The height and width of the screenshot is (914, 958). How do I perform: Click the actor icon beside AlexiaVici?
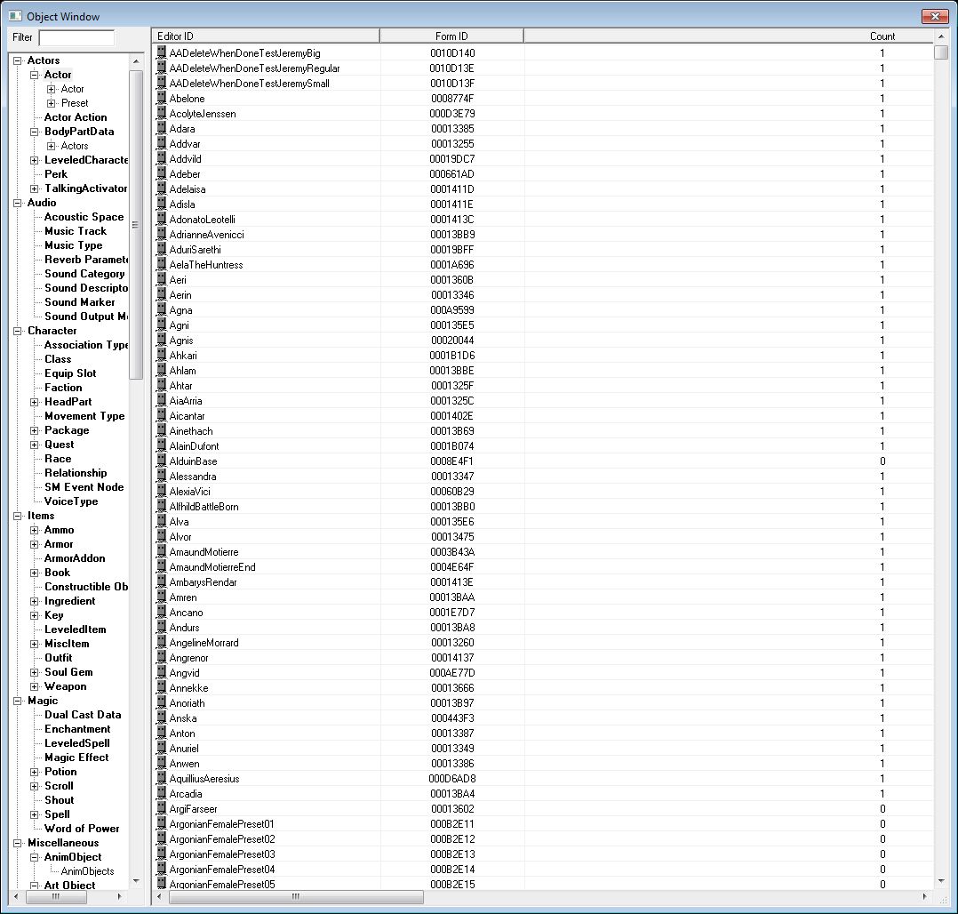[x=162, y=491]
